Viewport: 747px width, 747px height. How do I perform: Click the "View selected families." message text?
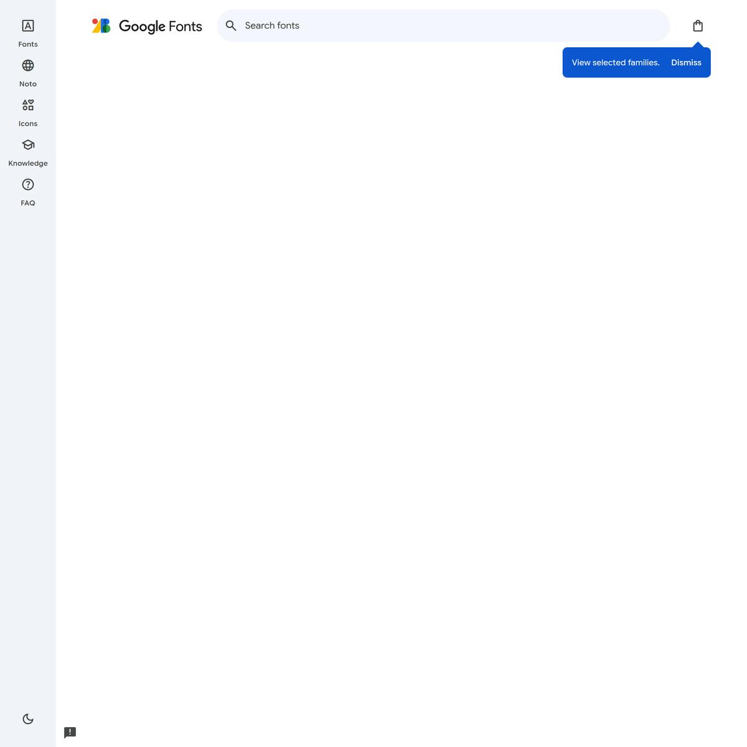click(x=615, y=63)
